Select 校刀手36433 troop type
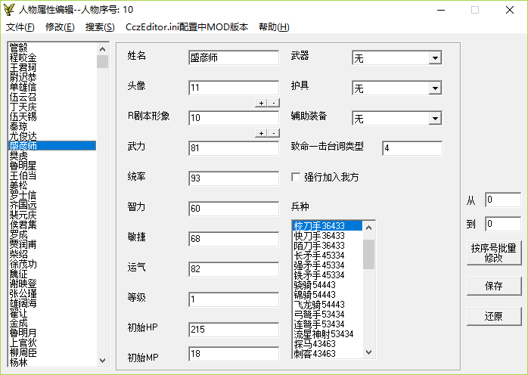 tap(328, 225)
